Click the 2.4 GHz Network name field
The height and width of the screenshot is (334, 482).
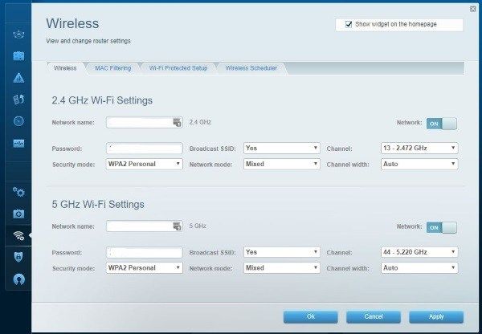pyautogui.click(x=139, y=123)
